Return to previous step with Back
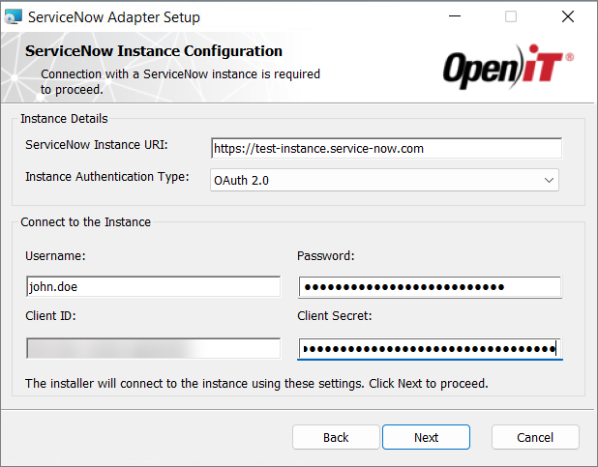The image size is (598, 467). pyautogui.click(x=336, y=437)
